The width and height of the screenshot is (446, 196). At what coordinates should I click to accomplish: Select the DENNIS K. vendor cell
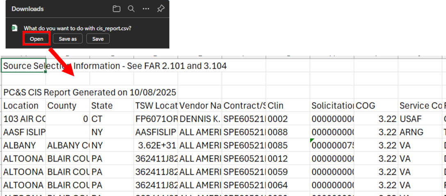200,119
